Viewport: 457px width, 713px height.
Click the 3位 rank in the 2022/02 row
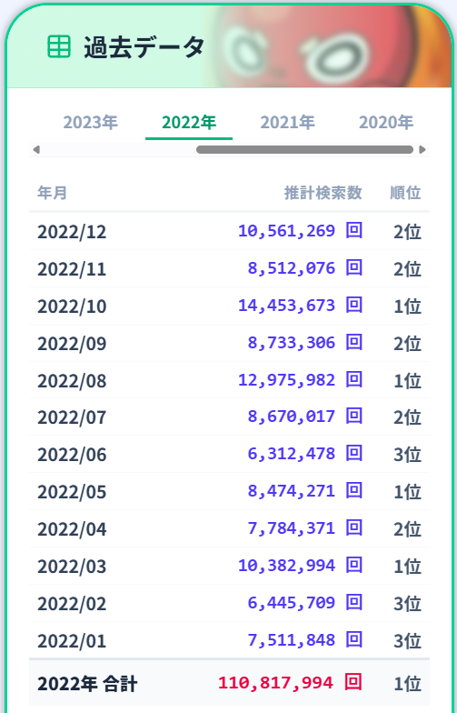pos(407,604)
